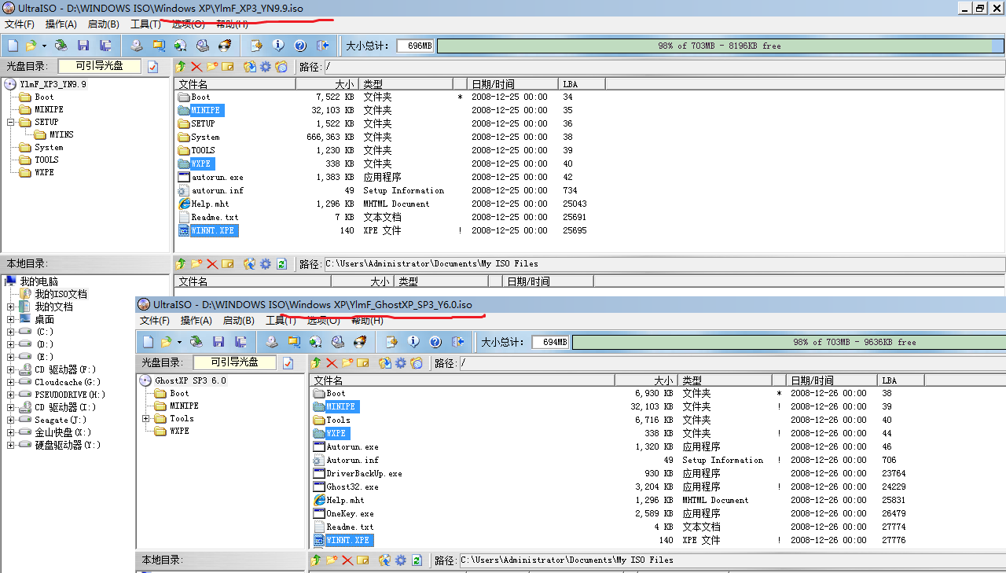Toggle boot info checkmark icon in YlmF_XP3 window
The width and height of the screenshot is (1006, 573).
pyautogui.click(x=152, y=67)
